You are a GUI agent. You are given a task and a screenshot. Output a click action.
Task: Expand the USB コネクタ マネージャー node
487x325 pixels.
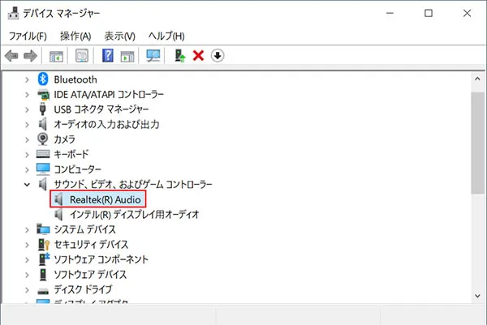point(27,109)
